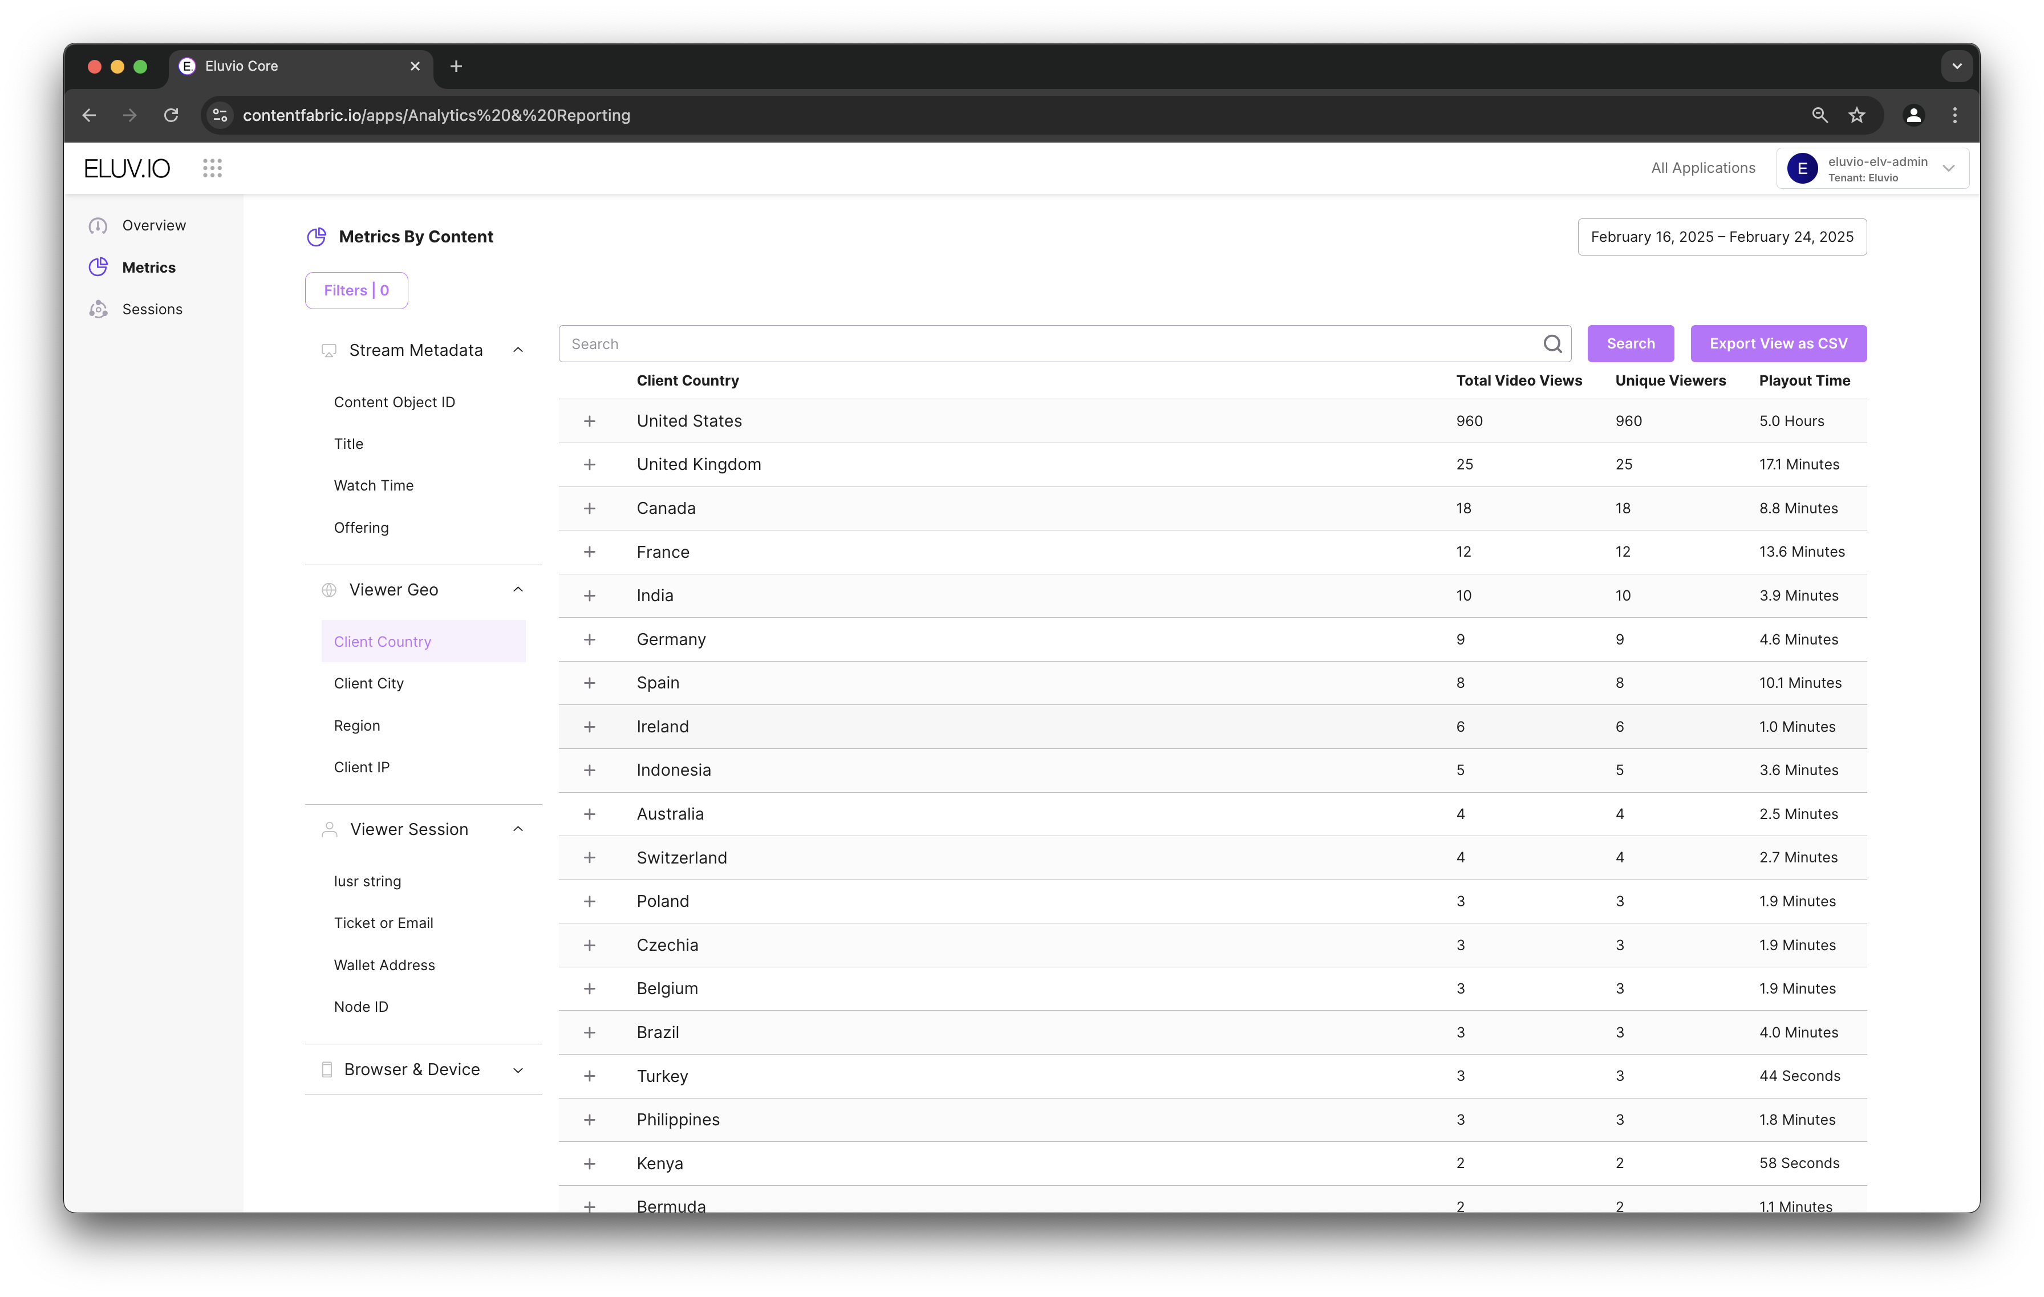Expand the United States row with plus
The width and height of the screenshot is (2044, 1297).
[x=589, y=421]
